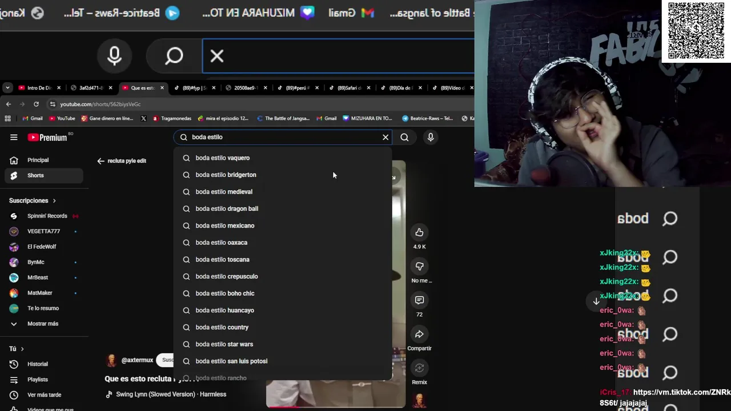Select suggestion boda estilo mexicano
The image size is (731, 411).
coord(283,225)
